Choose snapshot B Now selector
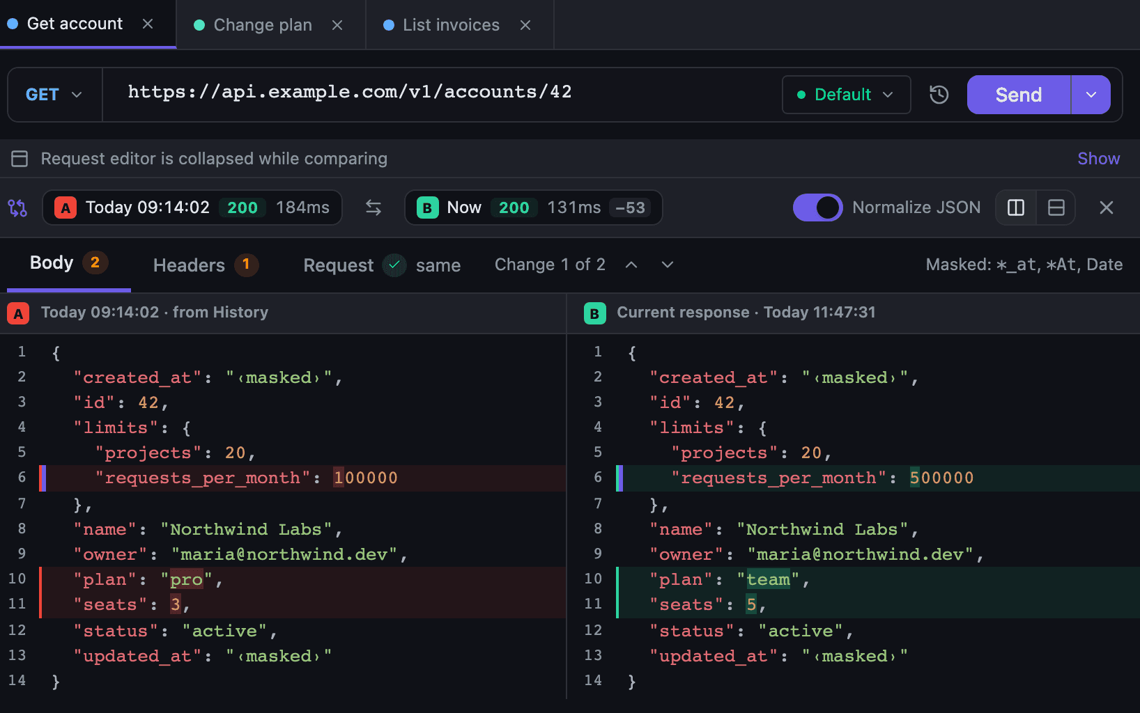Viewport: 1140px width, 713px height. point(533,207)
